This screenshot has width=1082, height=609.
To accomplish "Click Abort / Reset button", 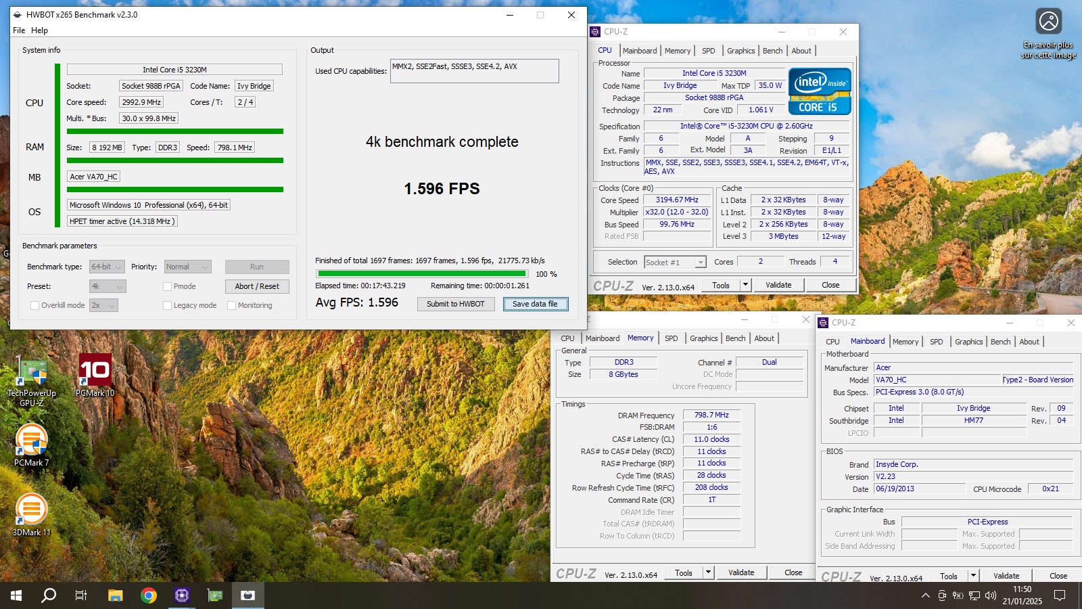I will pos(257,286).
